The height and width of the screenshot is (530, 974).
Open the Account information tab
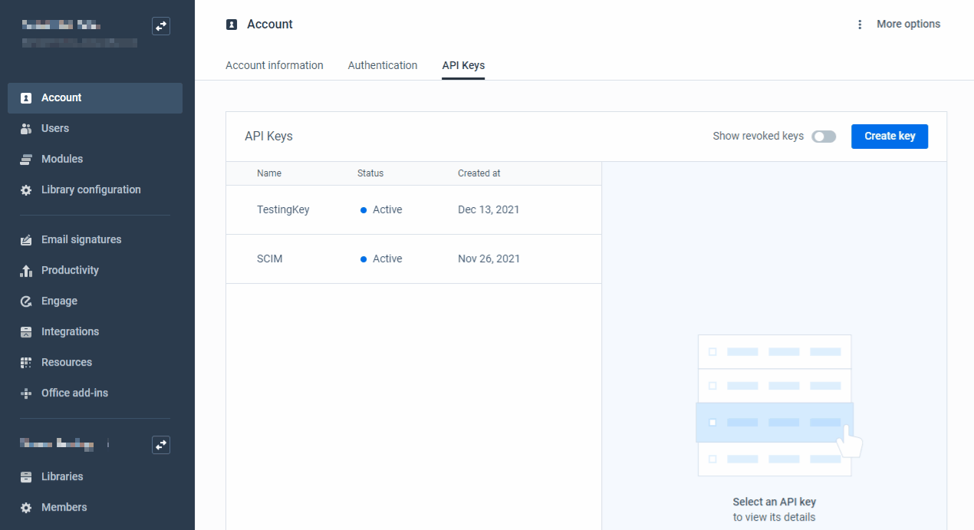pos(274,65)
